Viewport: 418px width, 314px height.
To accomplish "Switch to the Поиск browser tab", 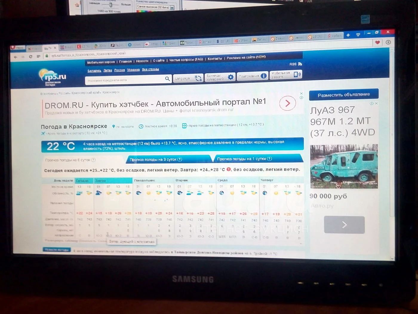I will 187,43.
